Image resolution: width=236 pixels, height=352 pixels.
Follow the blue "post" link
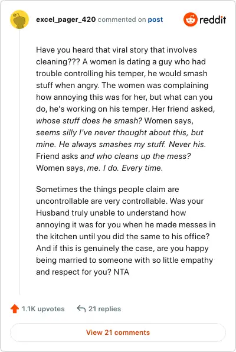[x=155, y=19]
